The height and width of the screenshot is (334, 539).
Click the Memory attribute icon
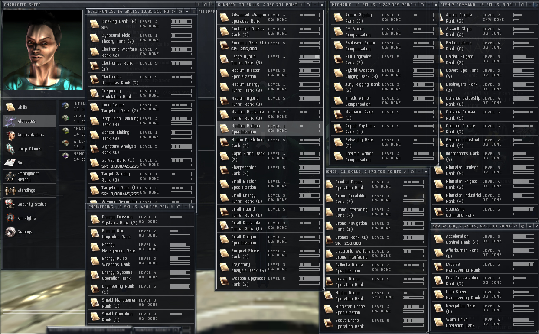[65, 155]
